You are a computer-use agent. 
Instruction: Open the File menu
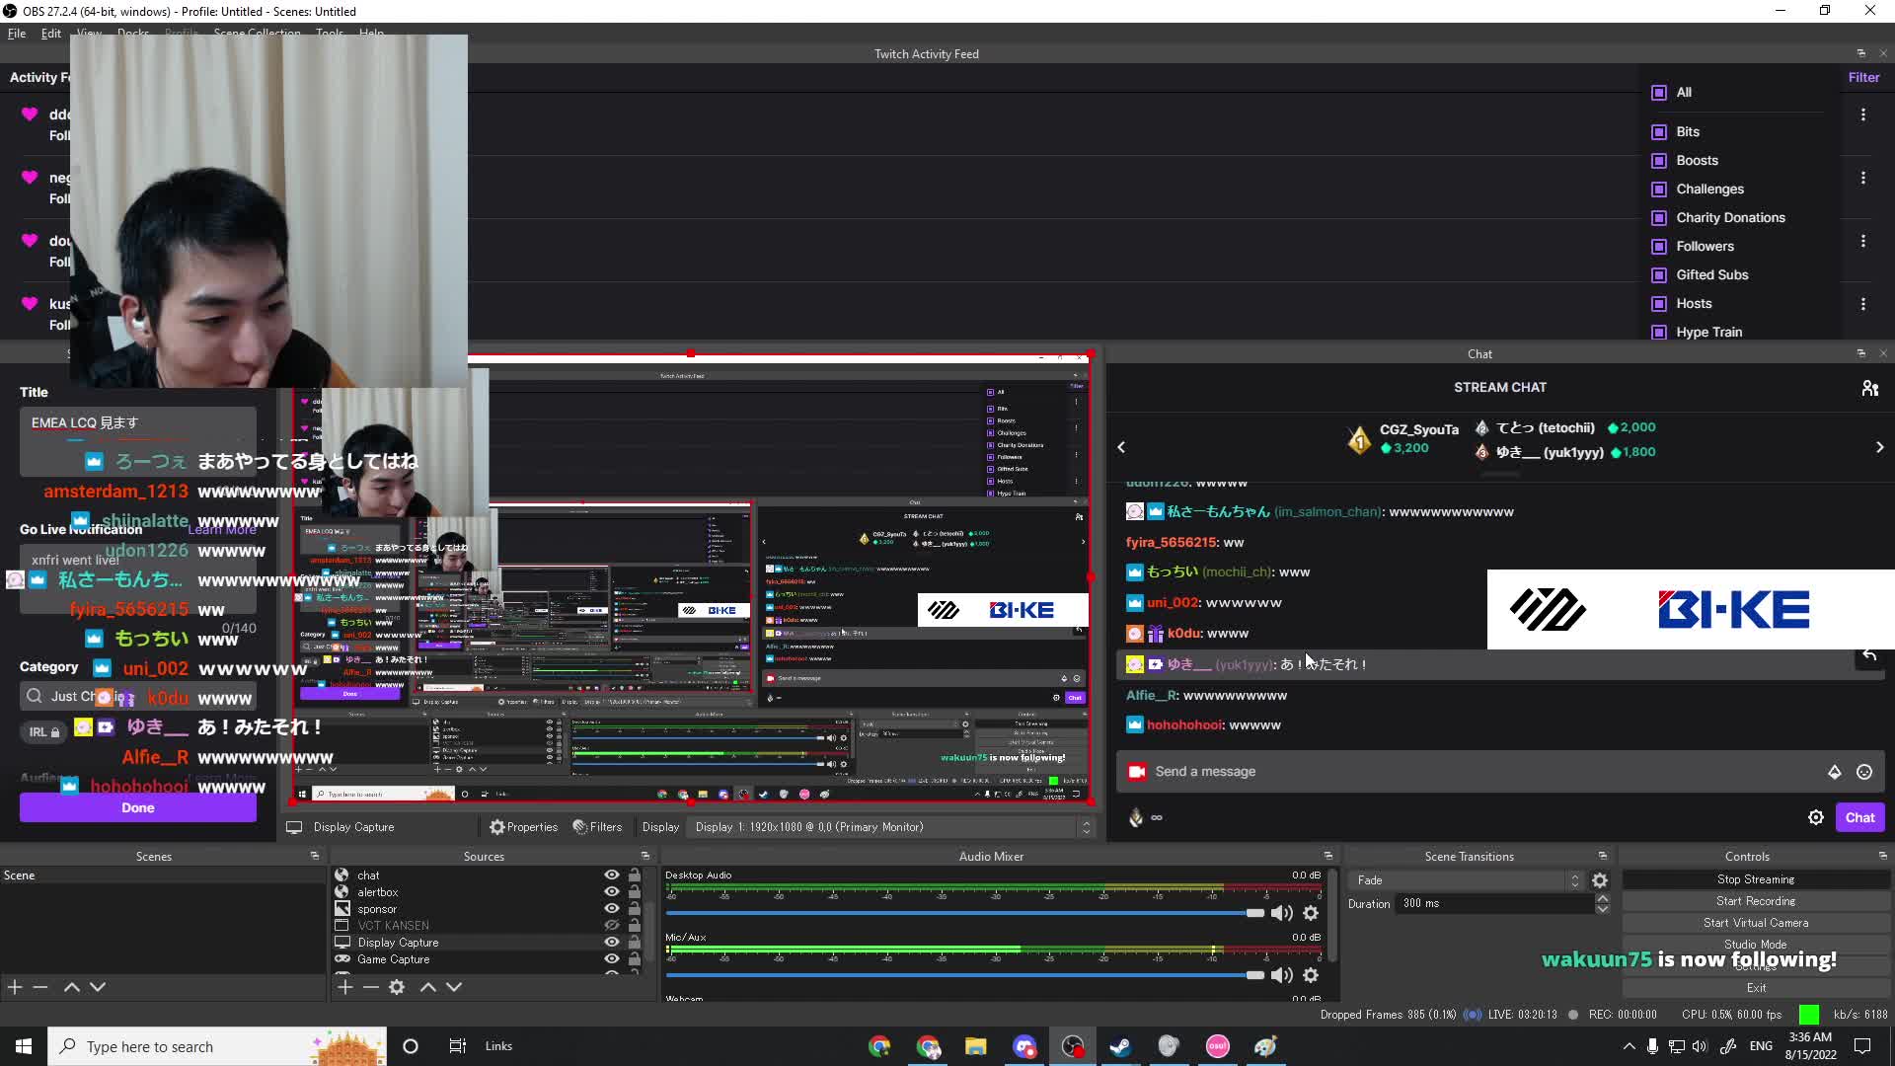(x=17, y=34)
